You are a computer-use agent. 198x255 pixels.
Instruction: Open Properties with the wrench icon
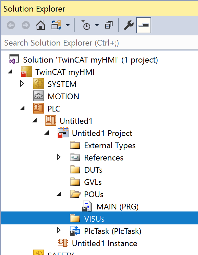[129, 25]
